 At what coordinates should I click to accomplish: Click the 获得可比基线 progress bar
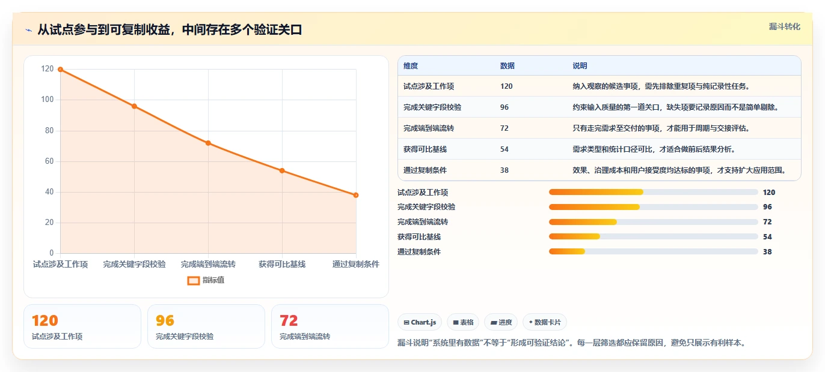tap(654, 237)
